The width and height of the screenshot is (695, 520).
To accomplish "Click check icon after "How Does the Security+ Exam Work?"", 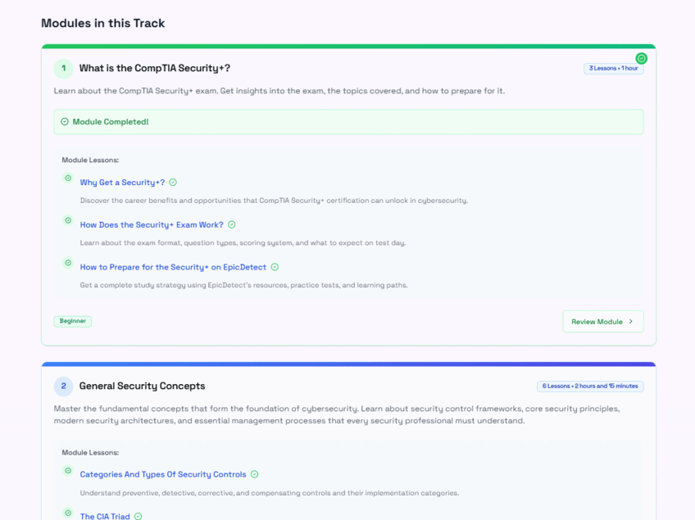I will coord(232,224).
